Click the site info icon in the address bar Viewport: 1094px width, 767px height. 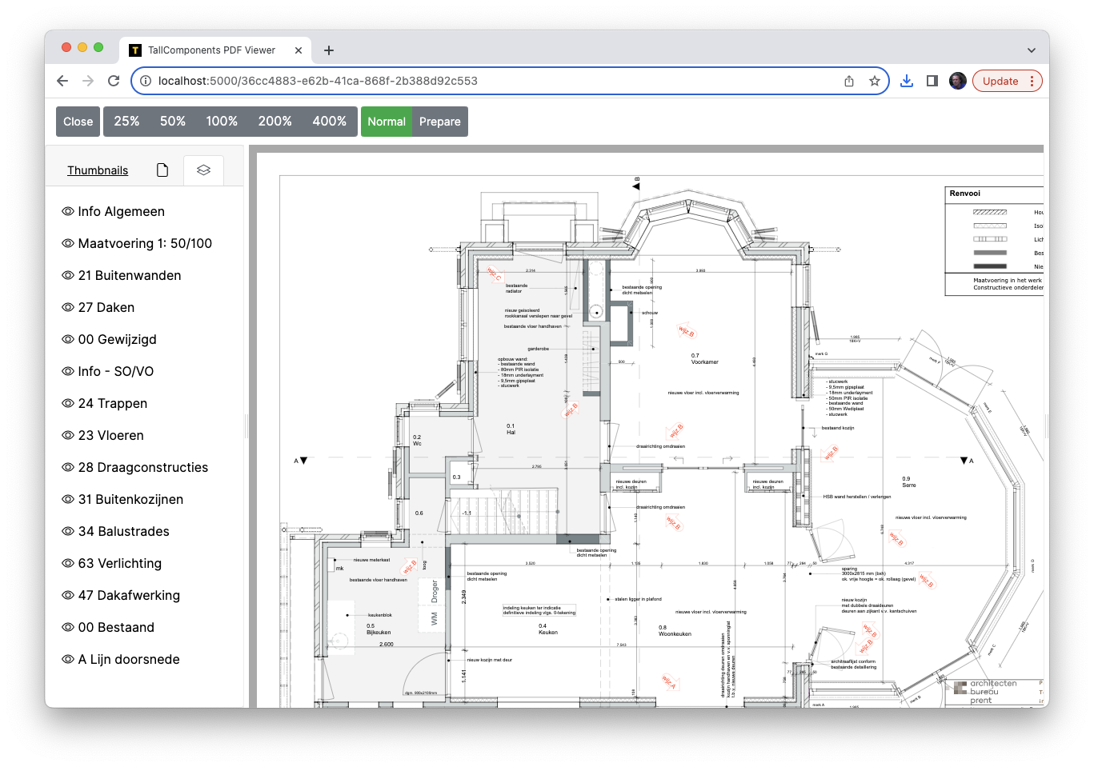point(145,81)
